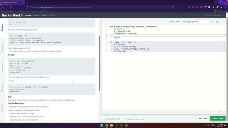Click the 'Function Description' heading
228x128 pixels.
click(16, 103)
